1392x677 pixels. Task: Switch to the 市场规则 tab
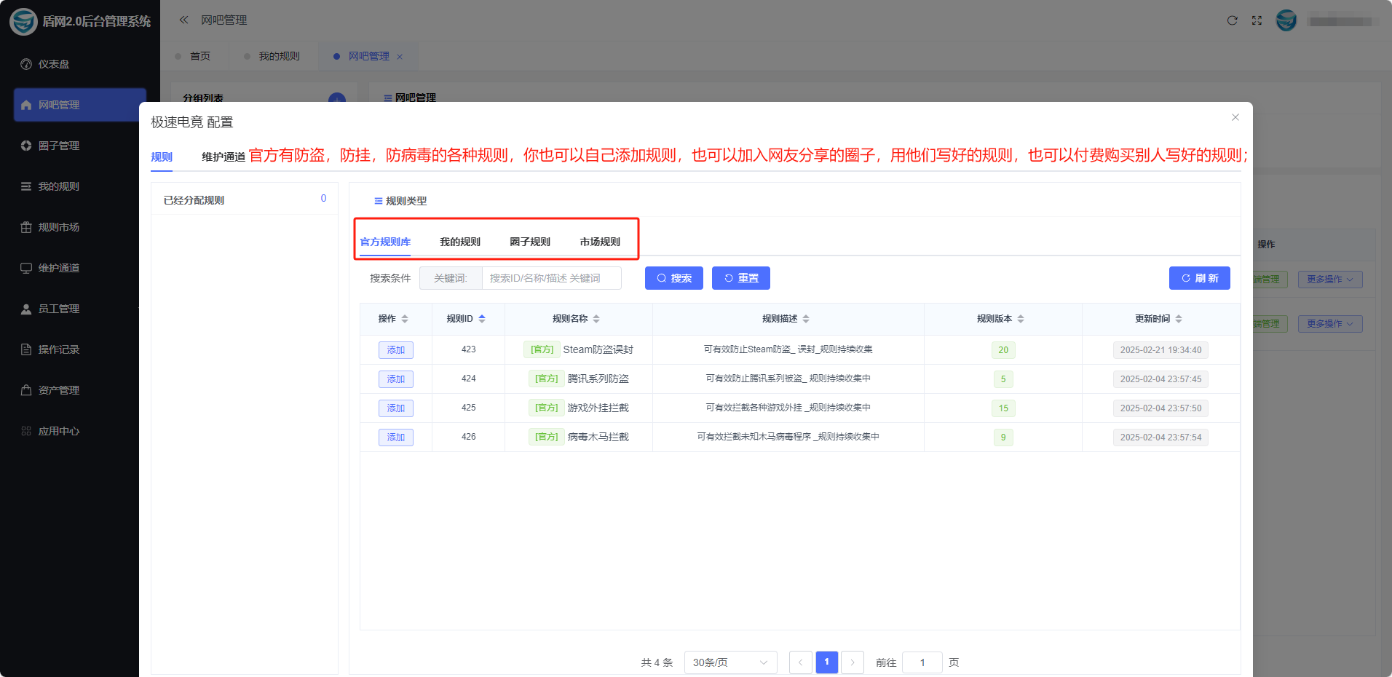pos(600,242)
